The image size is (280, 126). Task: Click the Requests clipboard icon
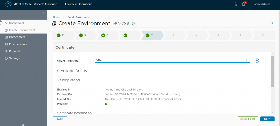6,51
